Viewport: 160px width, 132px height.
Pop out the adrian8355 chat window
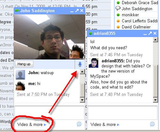[150, 33]
